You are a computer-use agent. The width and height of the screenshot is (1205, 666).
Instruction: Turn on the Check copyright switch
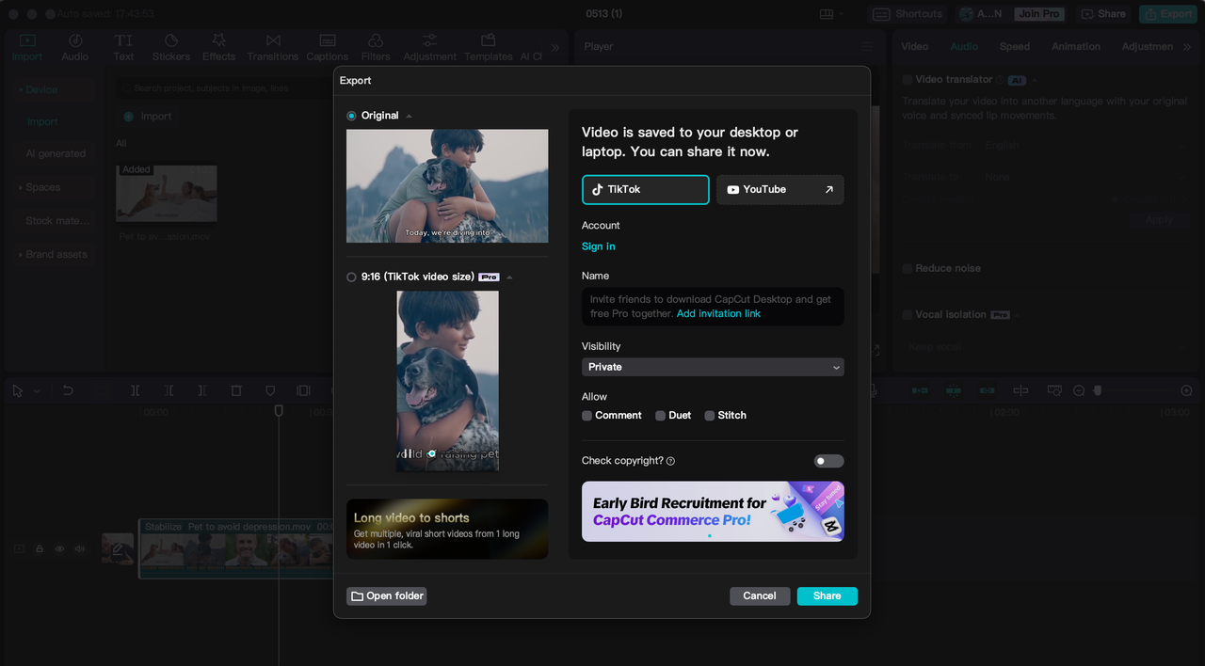tap(828, 461)
